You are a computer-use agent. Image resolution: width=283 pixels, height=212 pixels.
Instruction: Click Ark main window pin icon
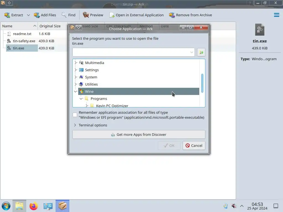click(x=9, y=3)
